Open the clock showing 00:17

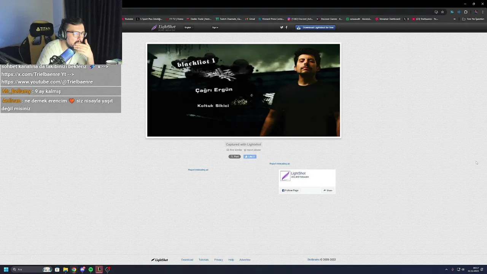coord(473,269)
